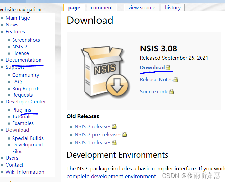
Task: Click Development Environments heading
Action: pyautogui.click(x=117, y=155)
